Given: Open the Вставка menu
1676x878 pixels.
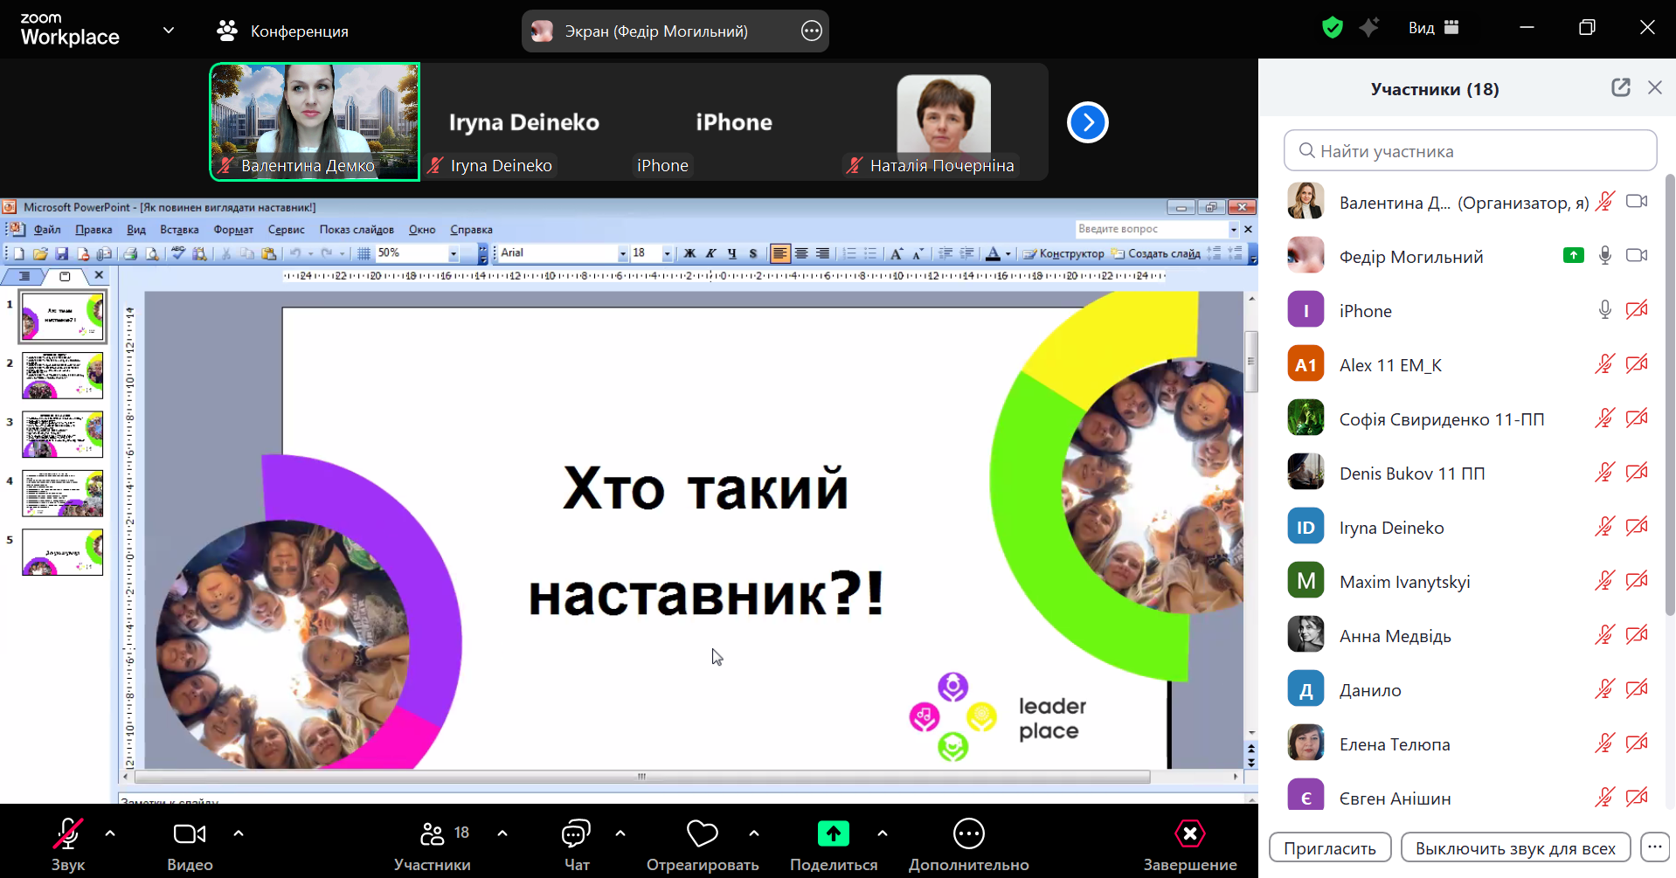Looking at the screenshot, I should [179, 230].
